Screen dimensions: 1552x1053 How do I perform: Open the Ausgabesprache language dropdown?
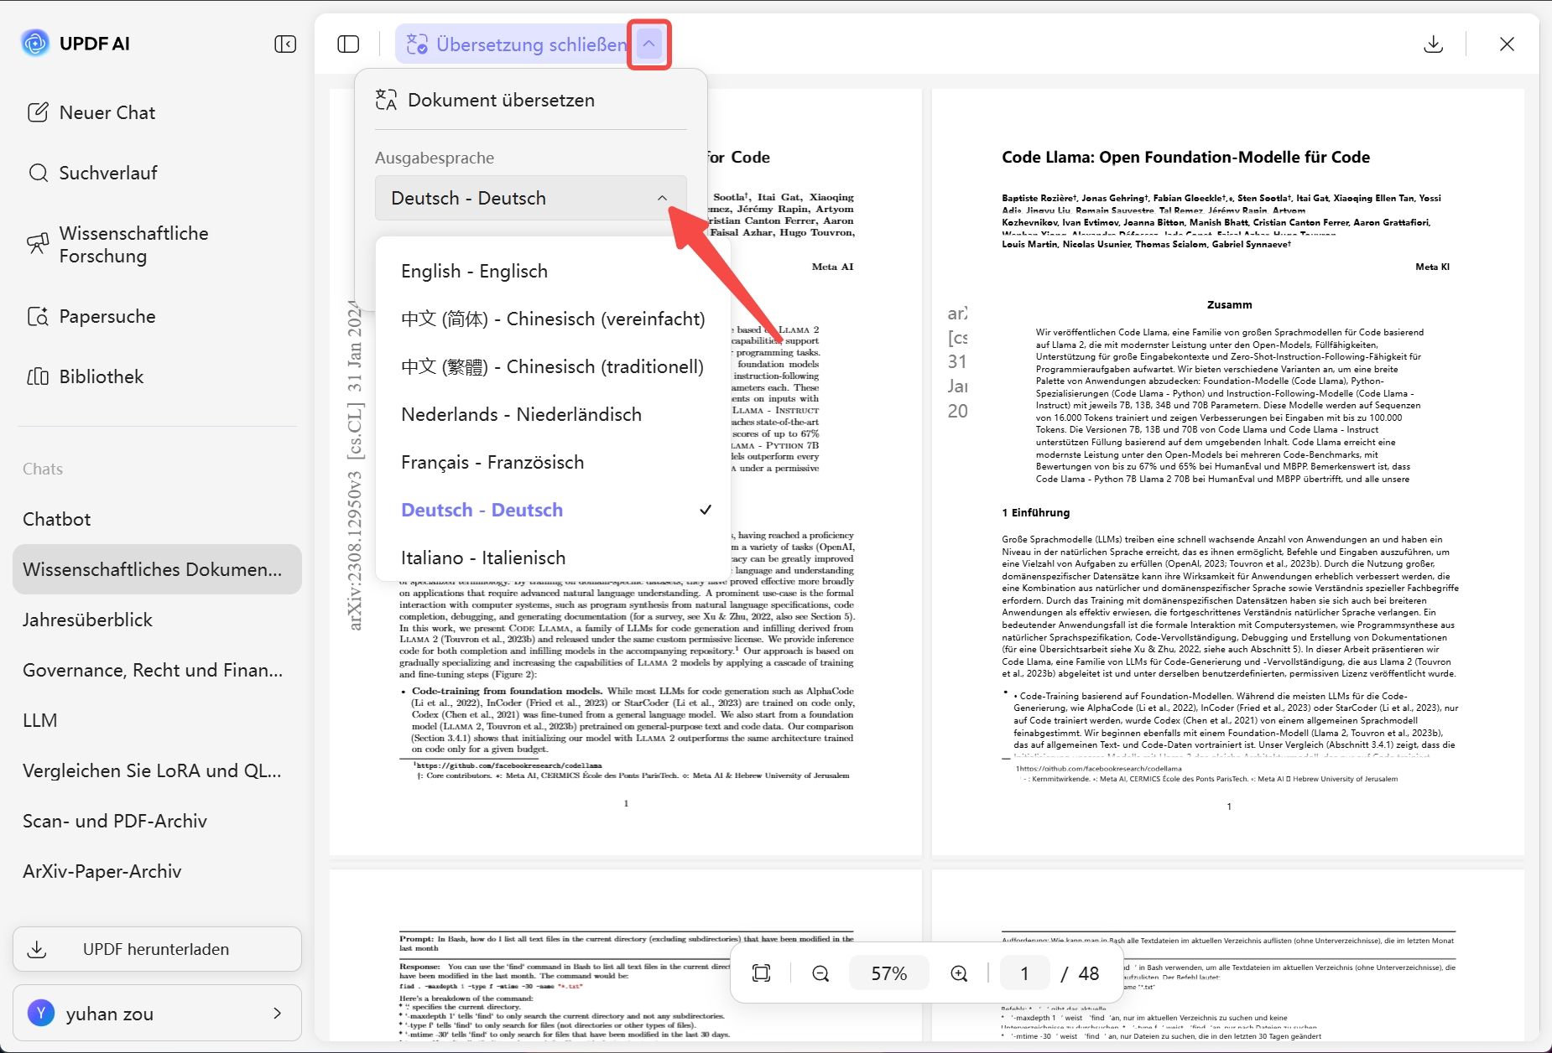(x=531, y=198)
